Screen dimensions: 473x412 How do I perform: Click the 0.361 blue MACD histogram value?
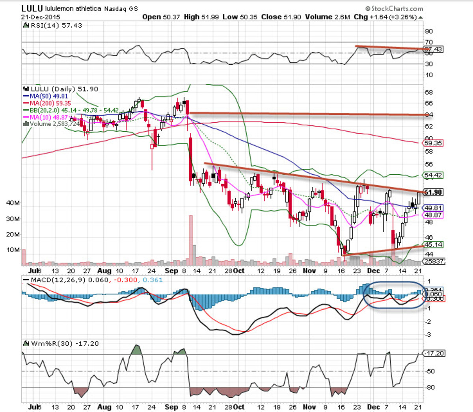152,280
